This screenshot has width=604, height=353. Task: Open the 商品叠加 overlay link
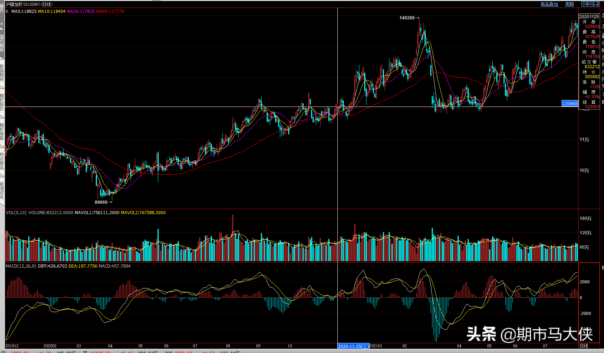549,4
